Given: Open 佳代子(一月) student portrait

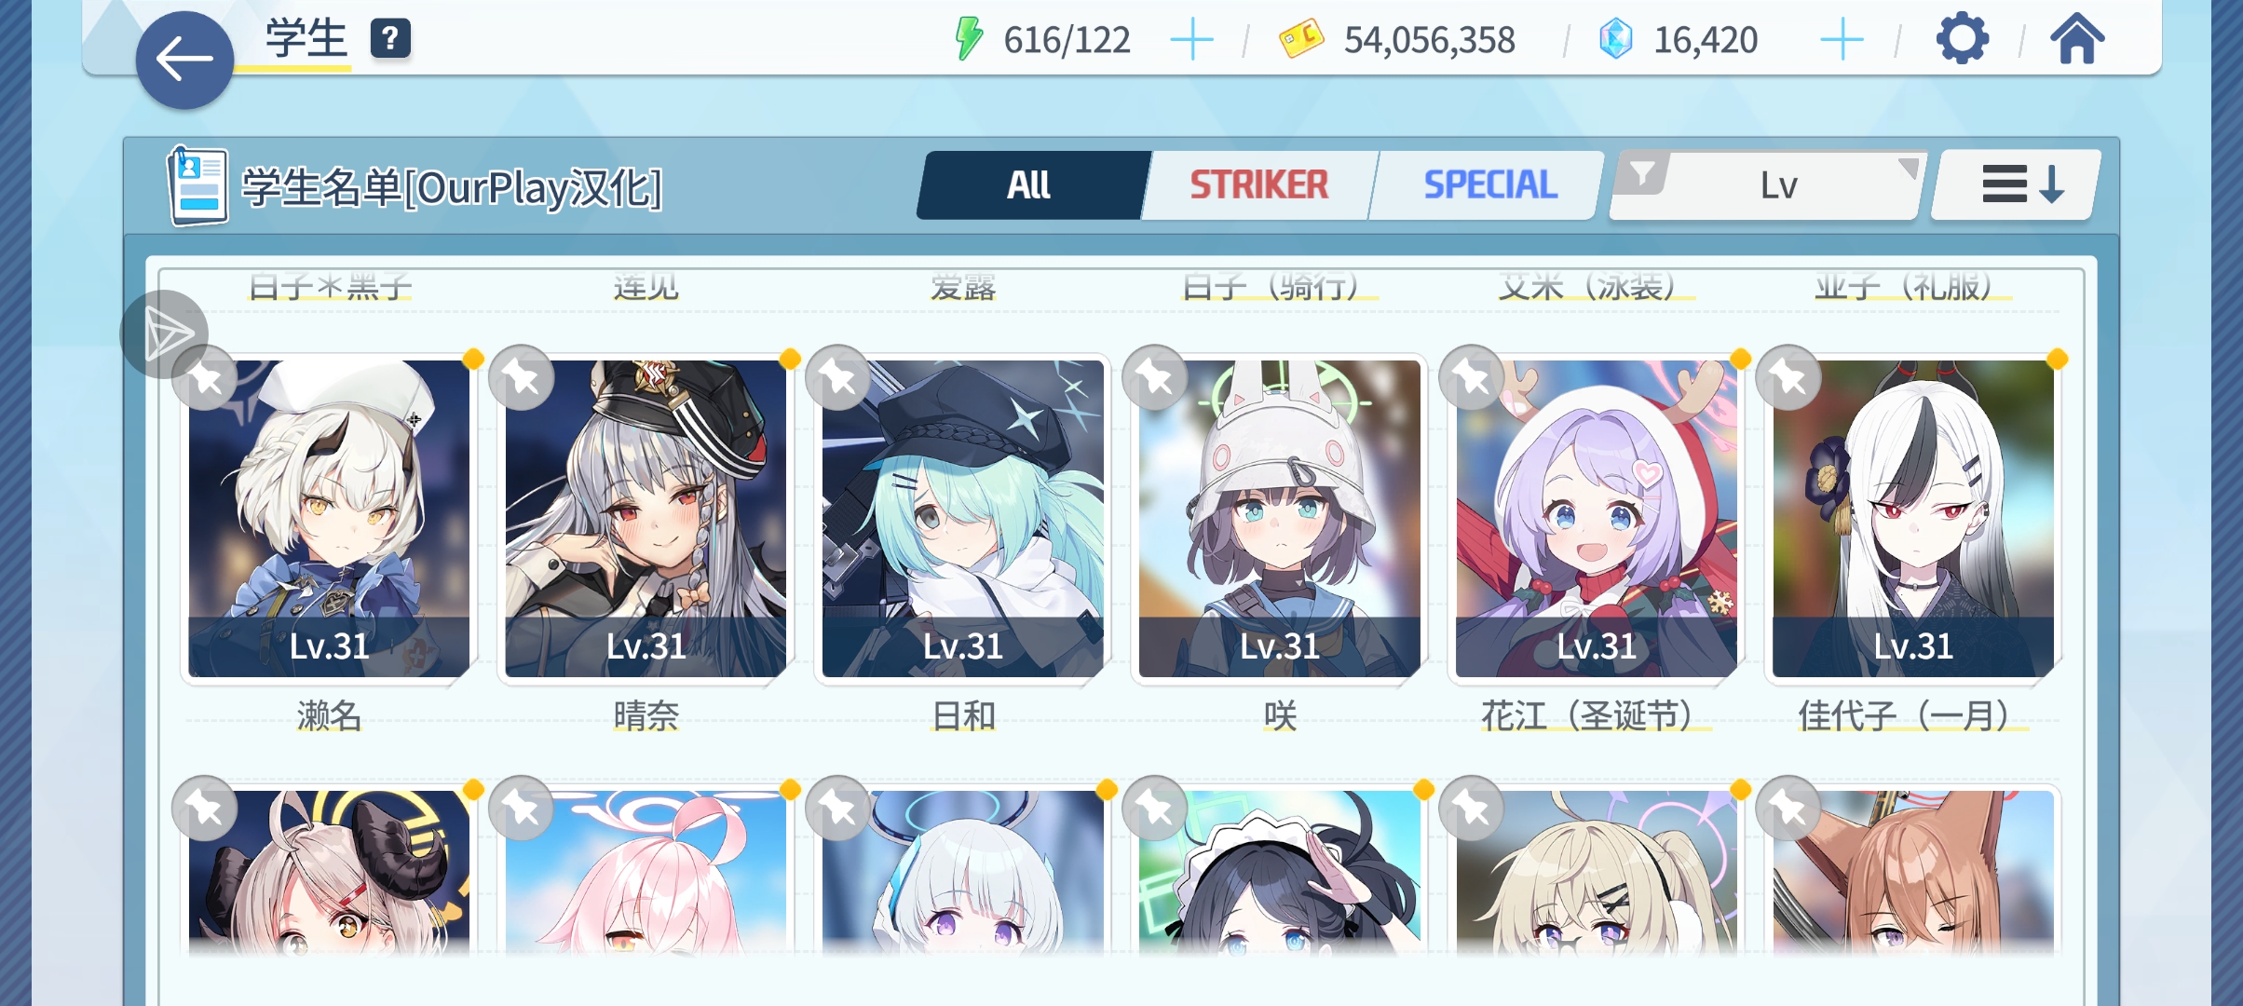Looking at the screenshot, I should 1913,519.
